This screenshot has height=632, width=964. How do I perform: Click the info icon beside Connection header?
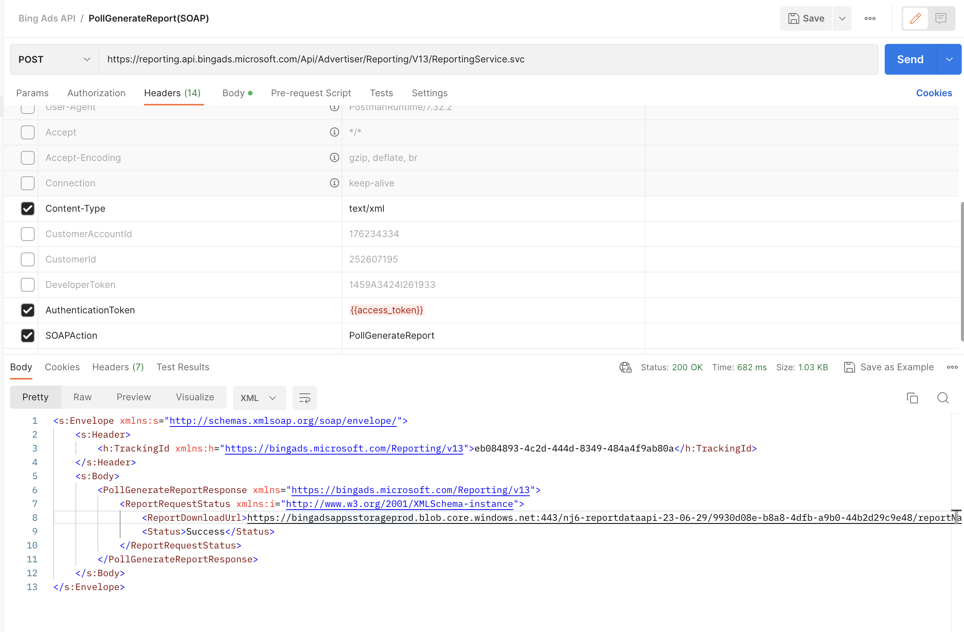click(334, 183)
